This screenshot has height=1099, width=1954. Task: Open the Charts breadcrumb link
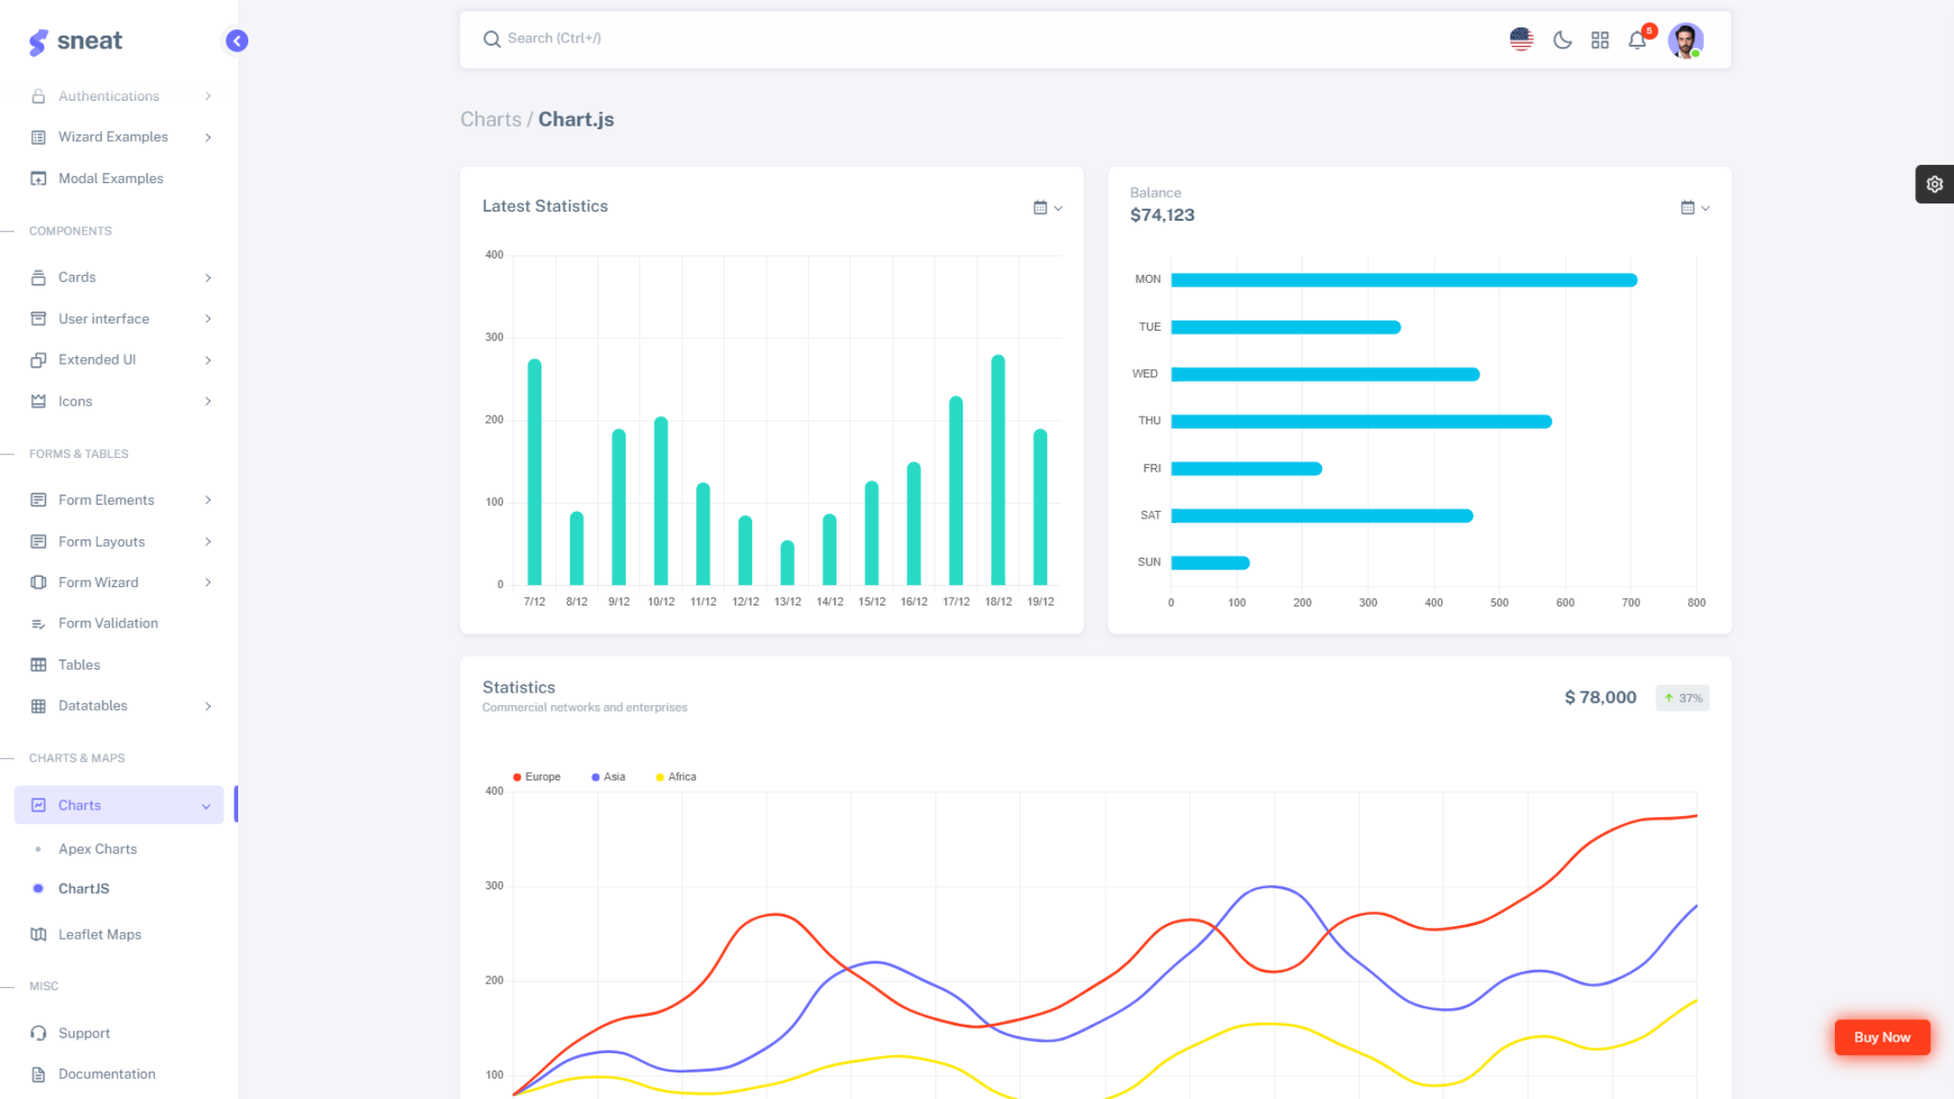[x=491, y=119]
